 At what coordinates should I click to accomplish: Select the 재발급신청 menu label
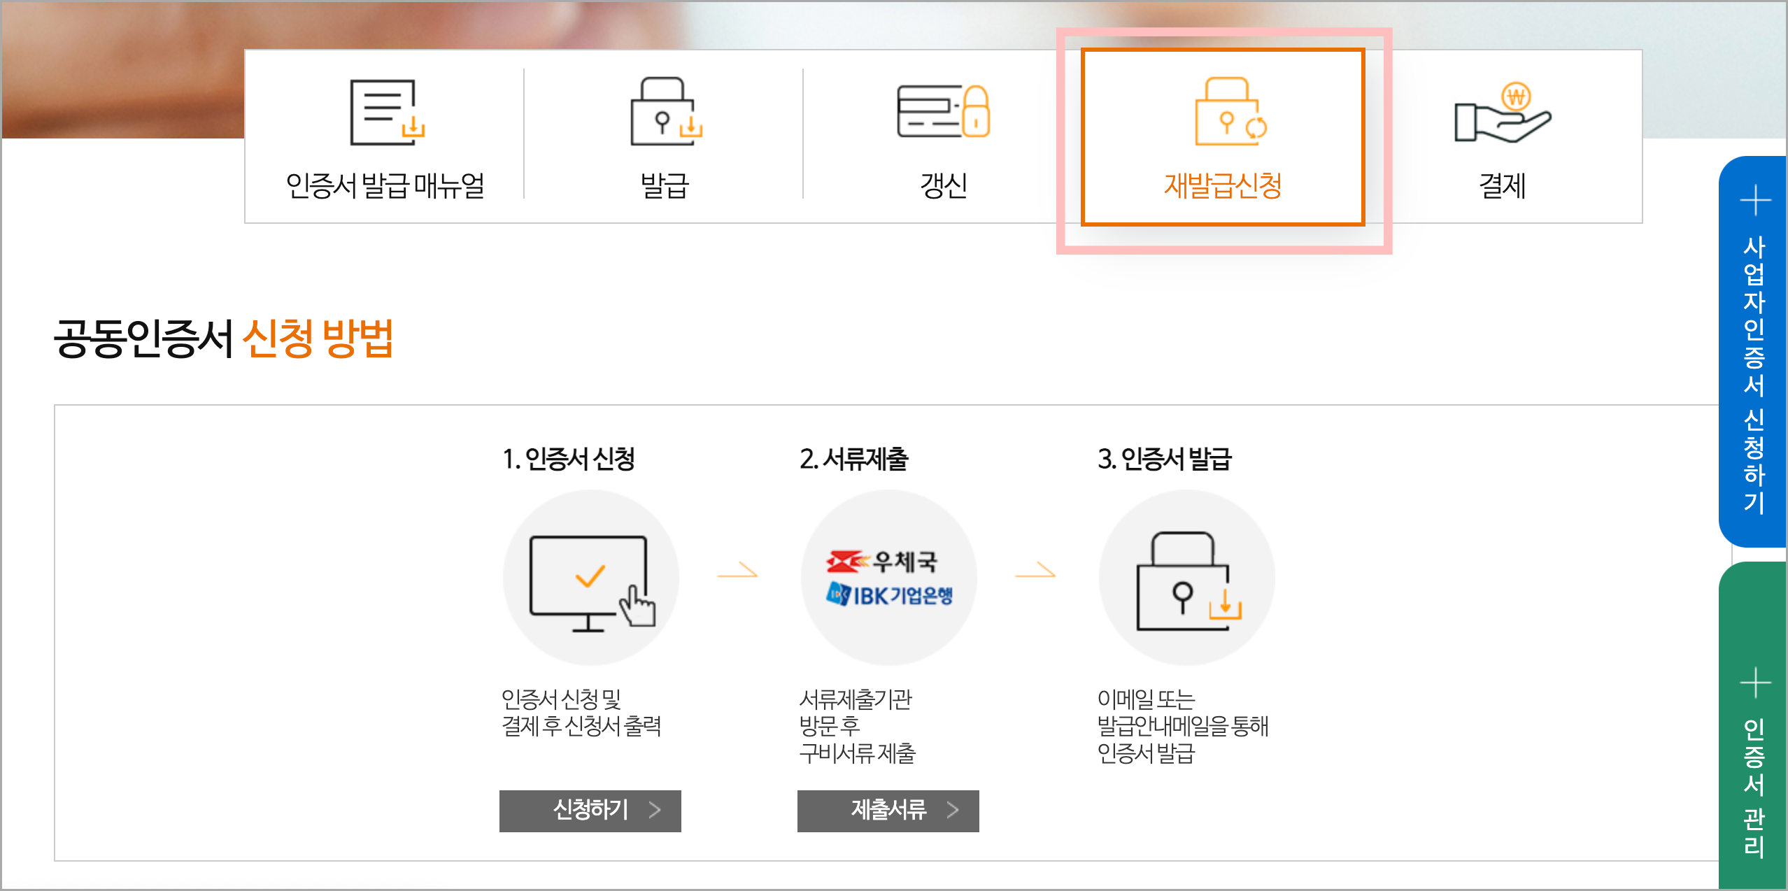1223,186
